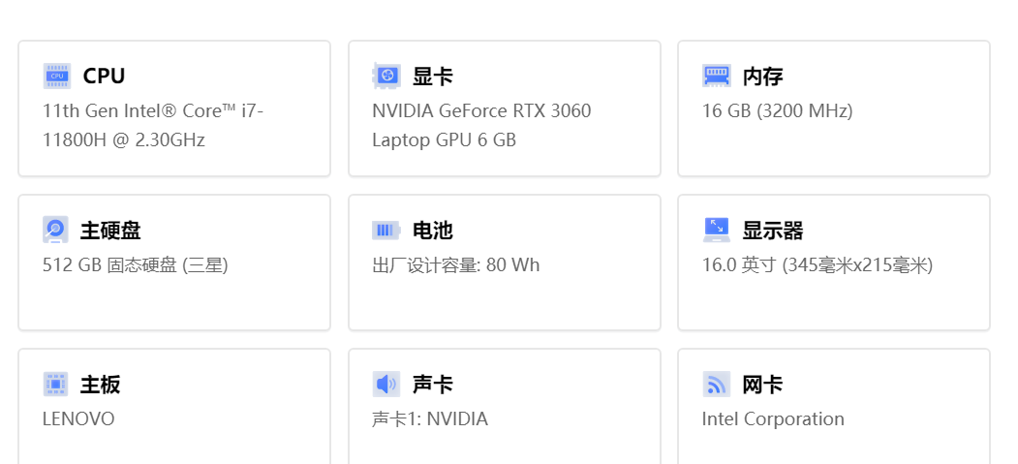1018x464 pixels.
Task: Click the 16 GB (3200 MHz) text
Action: 777,111
